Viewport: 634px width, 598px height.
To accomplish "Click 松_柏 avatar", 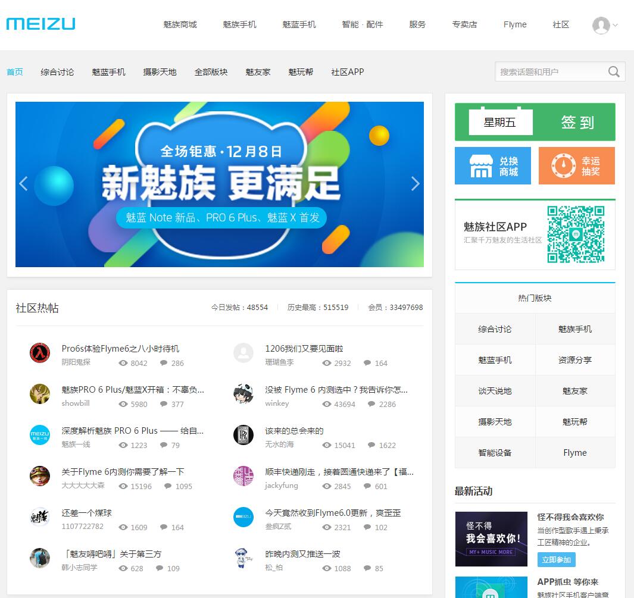I will (243, 558).
